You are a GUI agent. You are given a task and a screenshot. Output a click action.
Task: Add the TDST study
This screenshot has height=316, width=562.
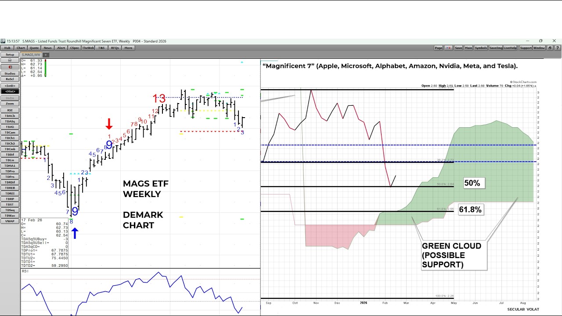pos(10,205)
